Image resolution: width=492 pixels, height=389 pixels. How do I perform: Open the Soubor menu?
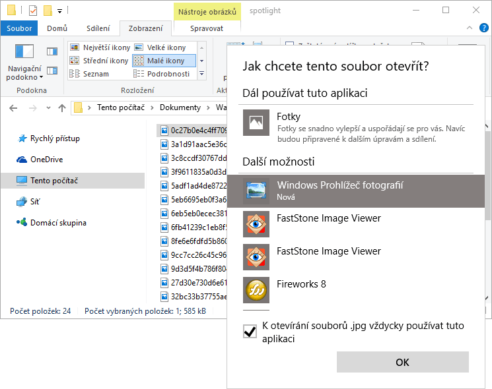click(x=19, y=28)
